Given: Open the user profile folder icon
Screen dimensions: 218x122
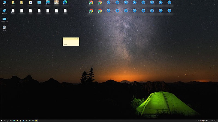Looking at the screenshot, I should [x=13, y=2].
